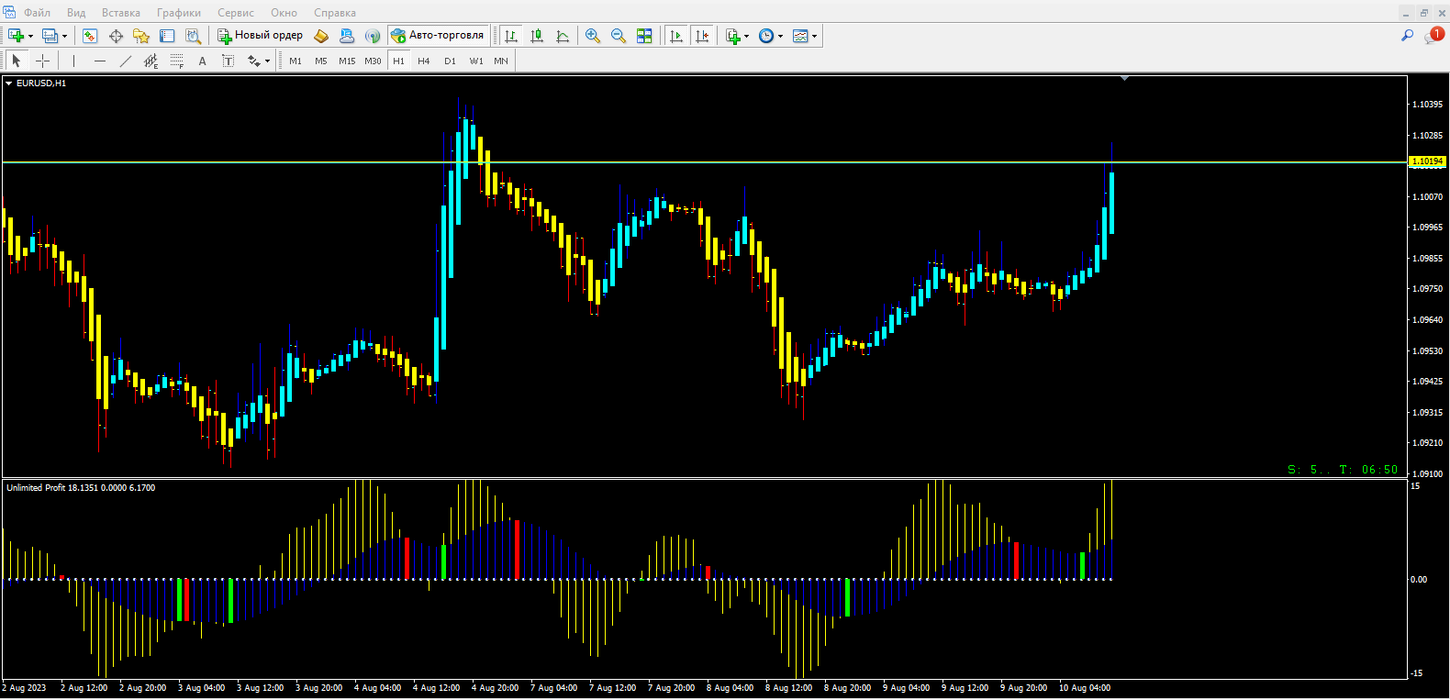Viewport: 1450px width, 700px height.
Task: Toggle the Авто-торговля button
Action: pos(438,36)
